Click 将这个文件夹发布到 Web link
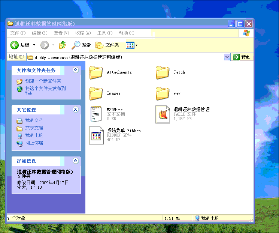279x233 pixels. [x=45, y=90]
